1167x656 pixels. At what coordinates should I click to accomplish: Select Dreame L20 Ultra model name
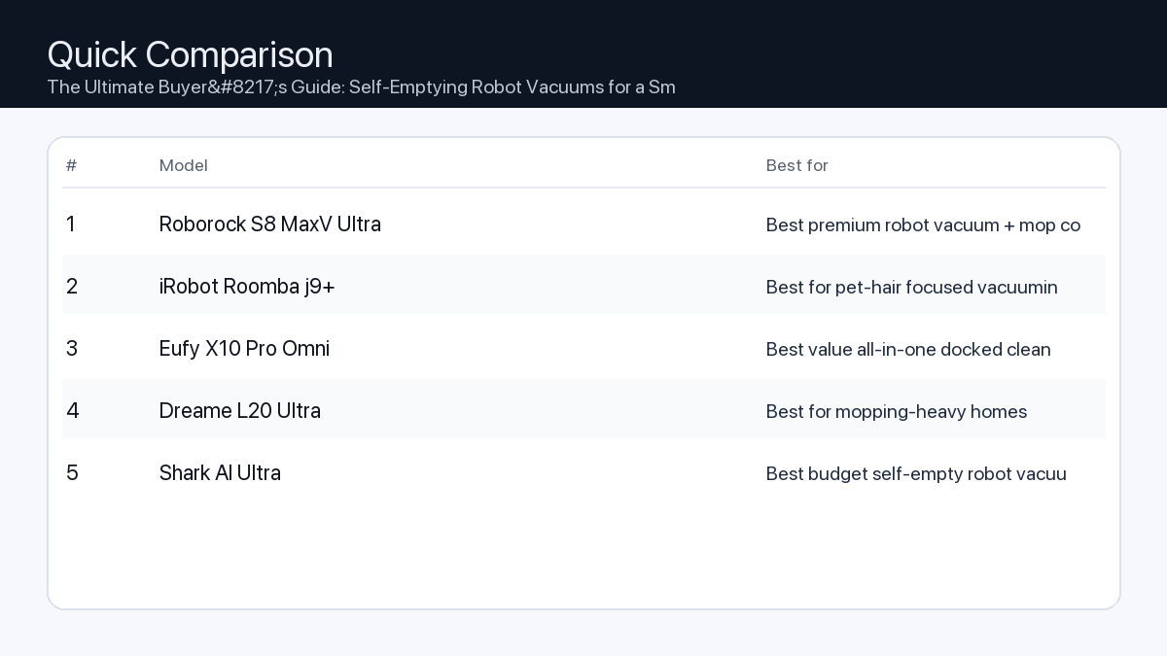pyautogui.click(x=239, y=411)
